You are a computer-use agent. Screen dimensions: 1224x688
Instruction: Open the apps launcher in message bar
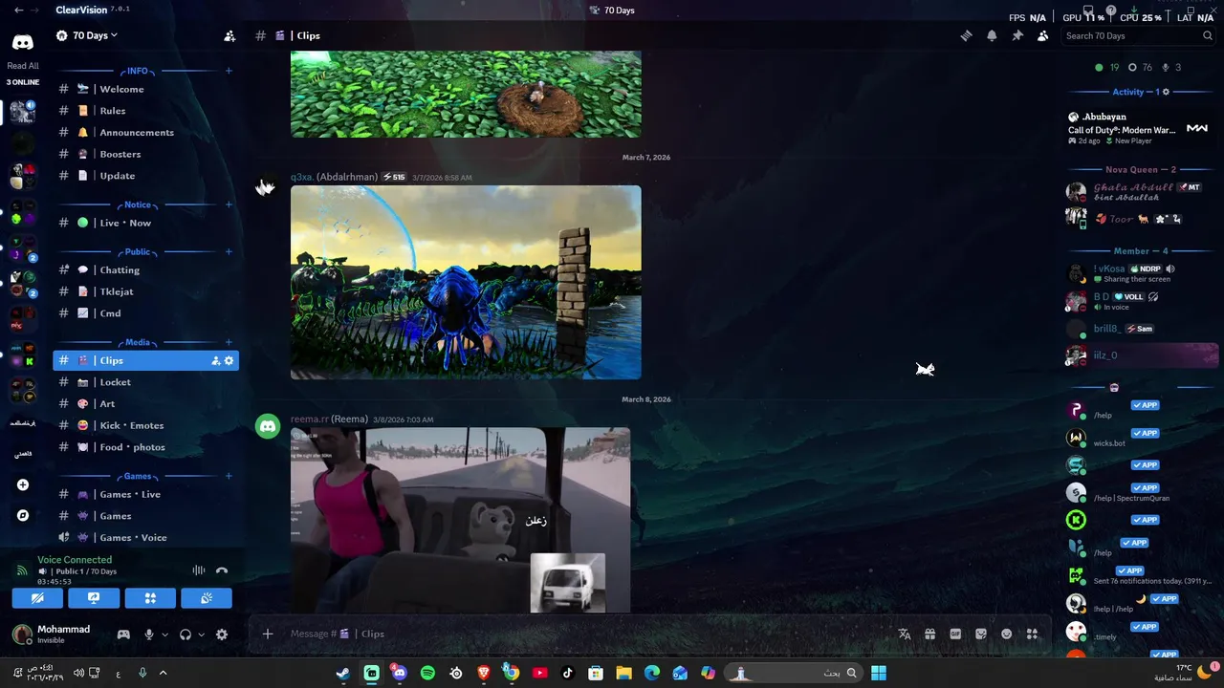[1032, 634]
